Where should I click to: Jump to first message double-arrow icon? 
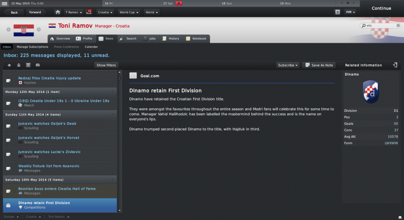19,65
